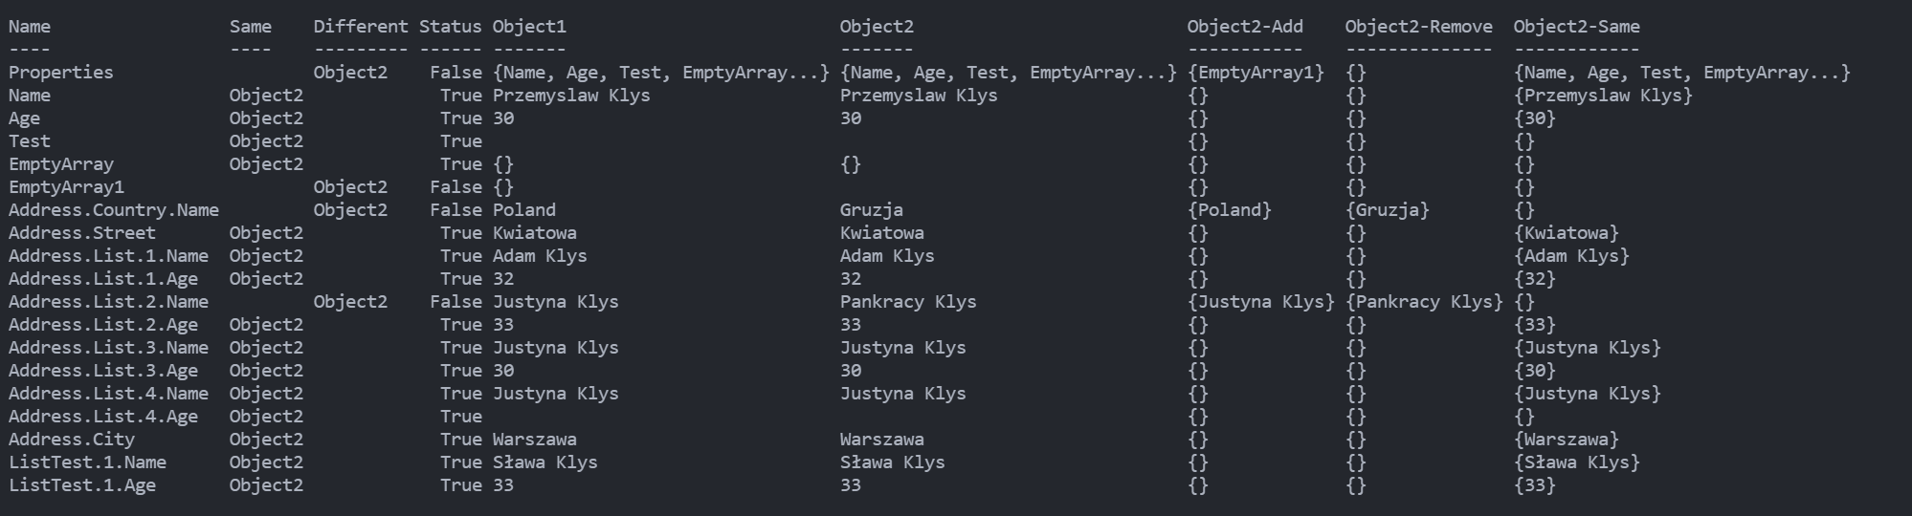The width and height of the screenshot is (1912, 516).
Task: Click the "Address.City" row label
Action: click(72, 440)
